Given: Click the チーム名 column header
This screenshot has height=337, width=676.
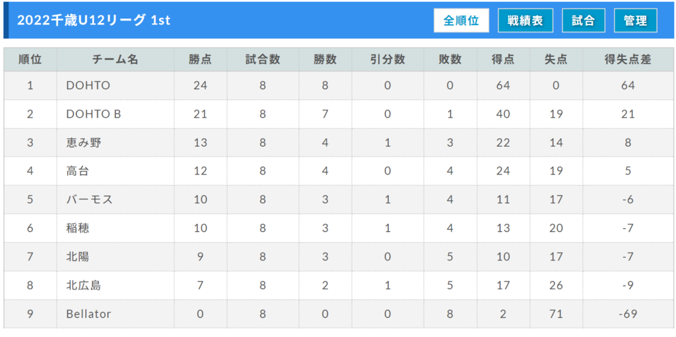Looking at the screenshot, I should click(x=116, y=59).
